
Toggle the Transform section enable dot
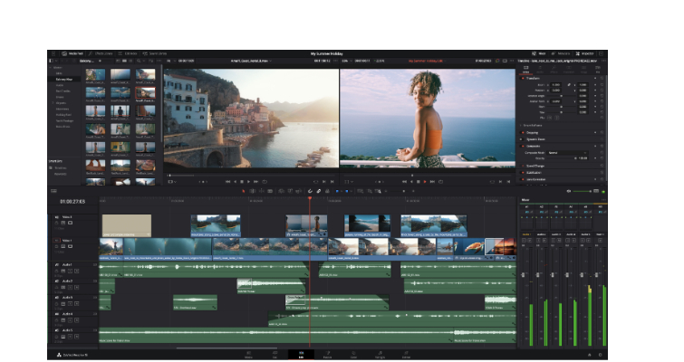[x=523, y=79]
